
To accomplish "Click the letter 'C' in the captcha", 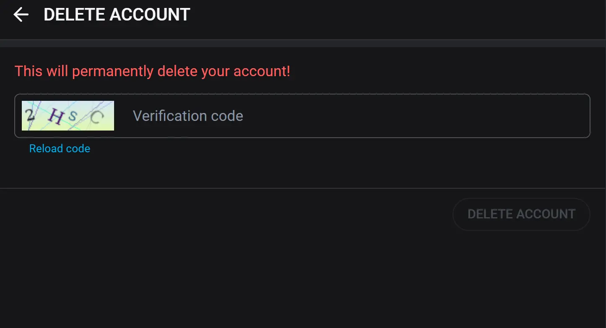I will point(96,118).
